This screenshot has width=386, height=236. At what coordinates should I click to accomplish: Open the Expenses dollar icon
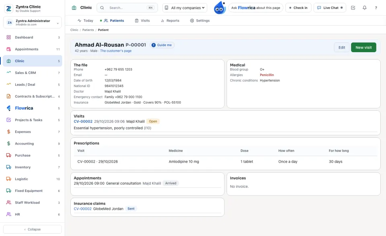pyautogui.click(x=8, y=132)
